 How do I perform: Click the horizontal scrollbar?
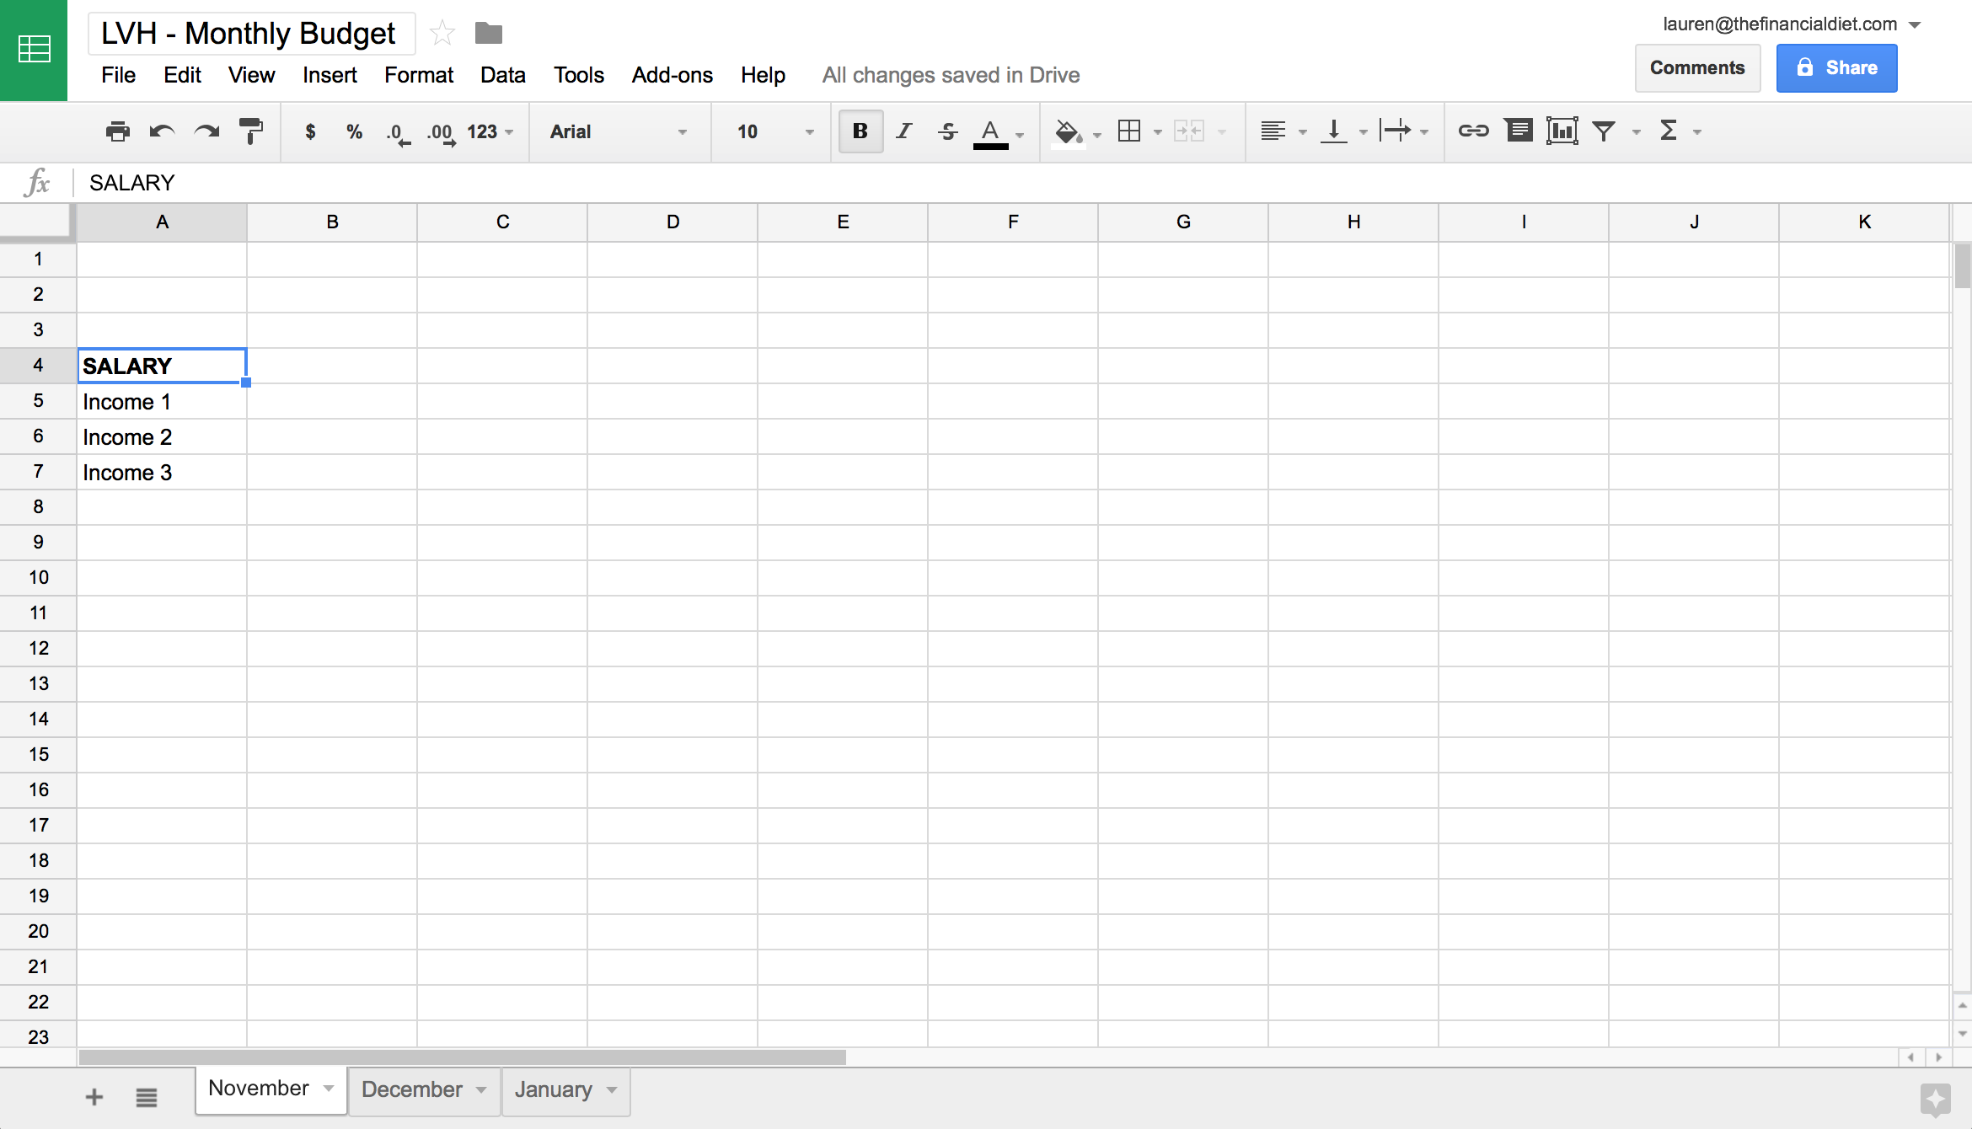click(464, 1055)
